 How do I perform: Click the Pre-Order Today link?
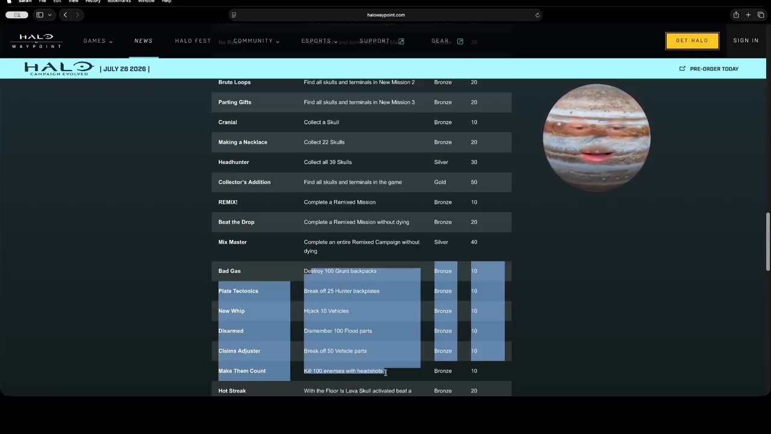click(x=714, y=69)
